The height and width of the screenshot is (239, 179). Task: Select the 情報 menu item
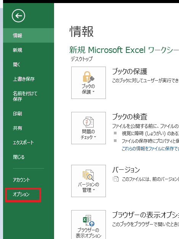point(29,35)
